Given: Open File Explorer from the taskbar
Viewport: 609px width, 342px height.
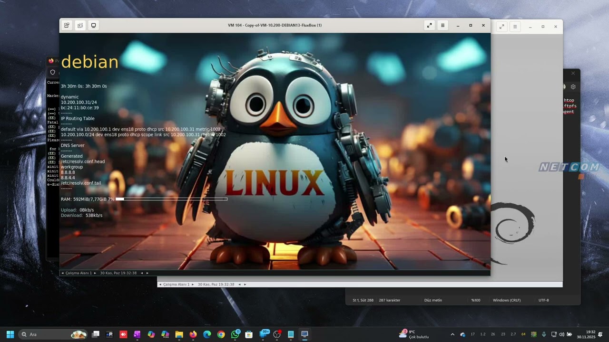Looking at the screenshot, I should coord(179,334).
